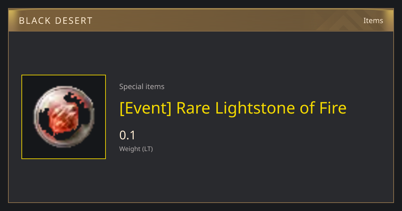Click the Rare Lightstone of Fire item icon
The width and height of the screenshot is (402, 211).
[64, 117]
